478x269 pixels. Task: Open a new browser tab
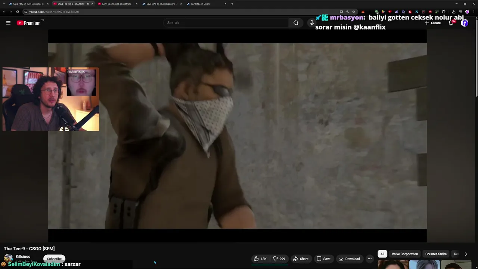[232, 4]
